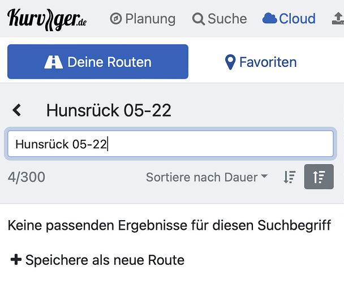Image resolution: width=344 pixels, height=283 pixels.
Task: Go back using the left chevron
Action: 16,110
